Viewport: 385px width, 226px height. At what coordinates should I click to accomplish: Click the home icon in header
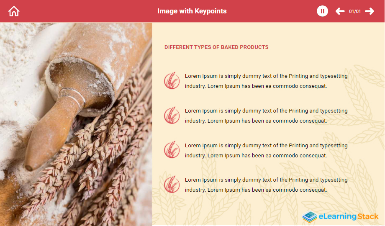14,11
